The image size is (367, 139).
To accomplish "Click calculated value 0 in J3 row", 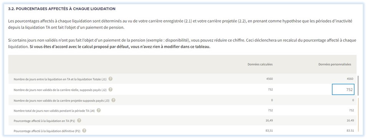I will pyautogui.click(x=272, y=100).
